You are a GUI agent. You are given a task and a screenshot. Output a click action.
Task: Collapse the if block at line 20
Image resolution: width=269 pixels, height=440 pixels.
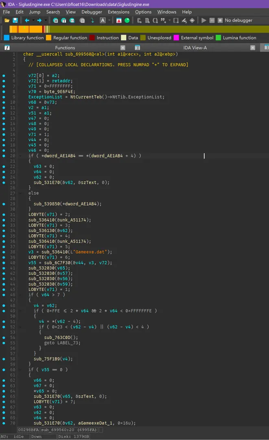[x=20, y=156]
